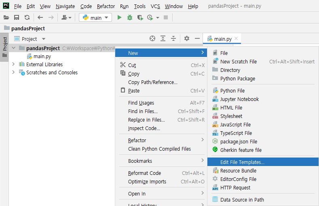Create a new Python File

pyautogui.click(x=263, y=90)
